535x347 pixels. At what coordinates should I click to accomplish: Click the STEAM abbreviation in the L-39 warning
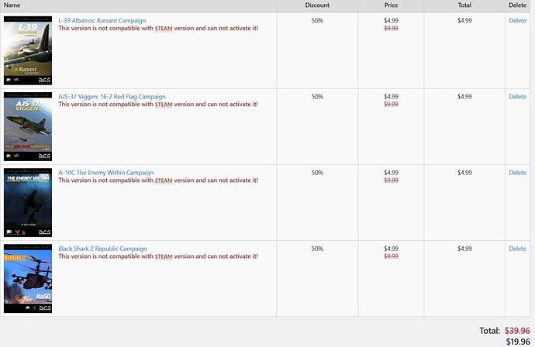coord(164,29)
